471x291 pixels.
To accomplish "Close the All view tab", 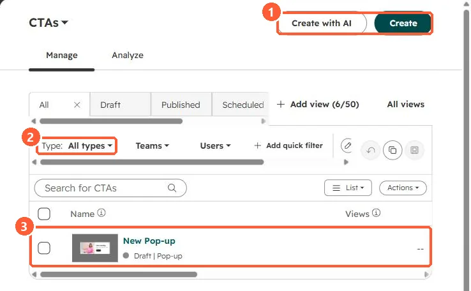I will pos(77,105).
